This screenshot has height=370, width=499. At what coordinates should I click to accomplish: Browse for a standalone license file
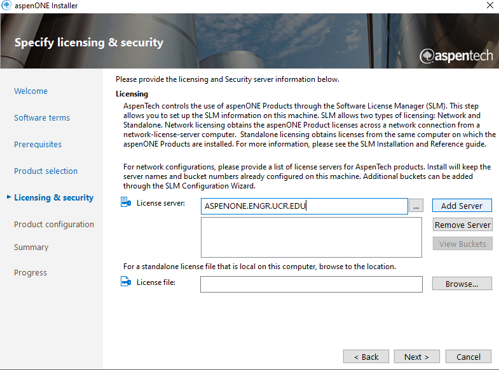(x=461, y=284)
